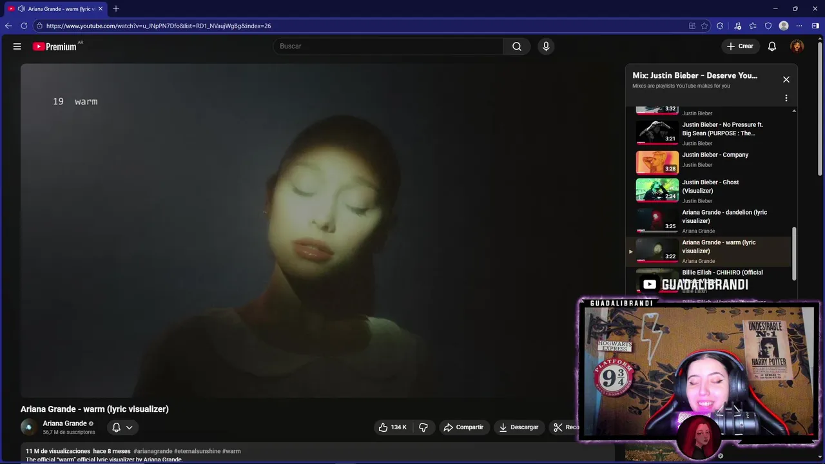
Task: View site information lock icon
Action: [39, 26]
